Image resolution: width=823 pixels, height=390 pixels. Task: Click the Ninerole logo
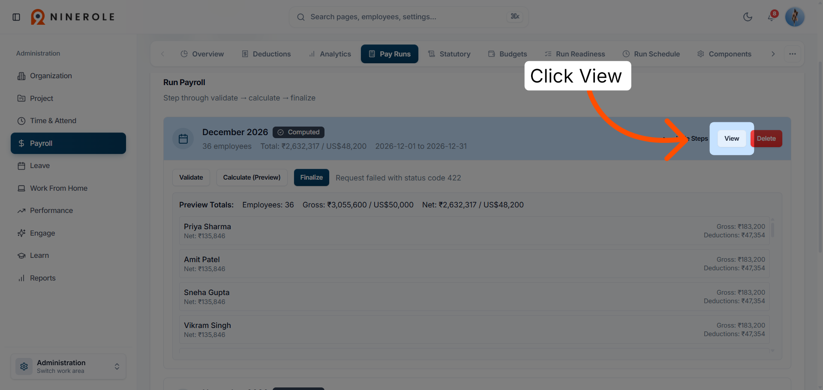coord(73,17)
